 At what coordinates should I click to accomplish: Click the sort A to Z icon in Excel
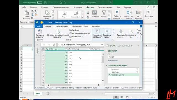click(x=88, y=13)
